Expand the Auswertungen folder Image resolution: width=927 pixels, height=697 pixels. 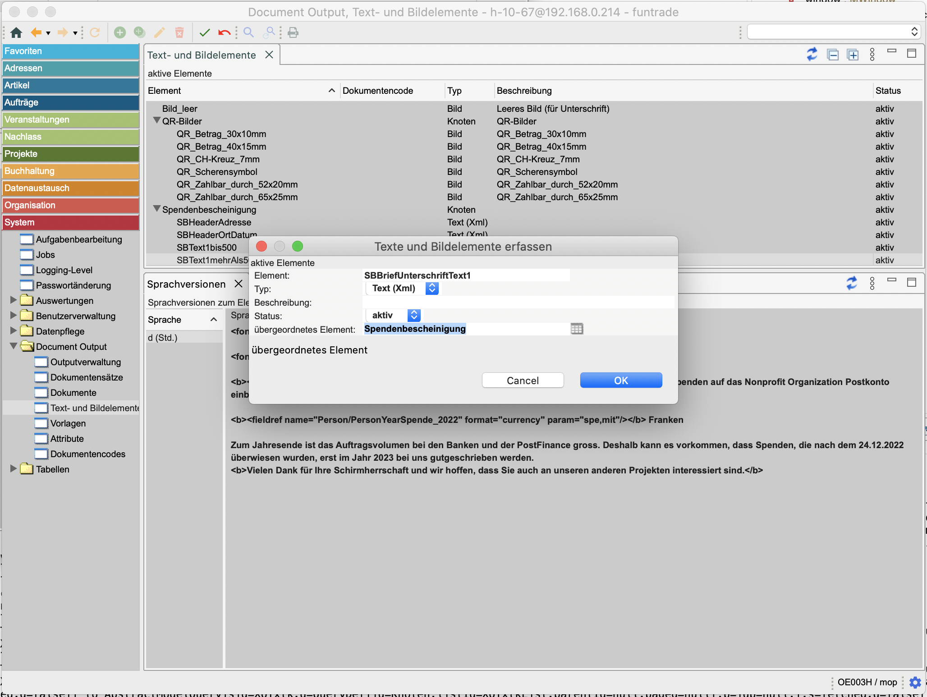pyautogui.click(x=13, y=300)
